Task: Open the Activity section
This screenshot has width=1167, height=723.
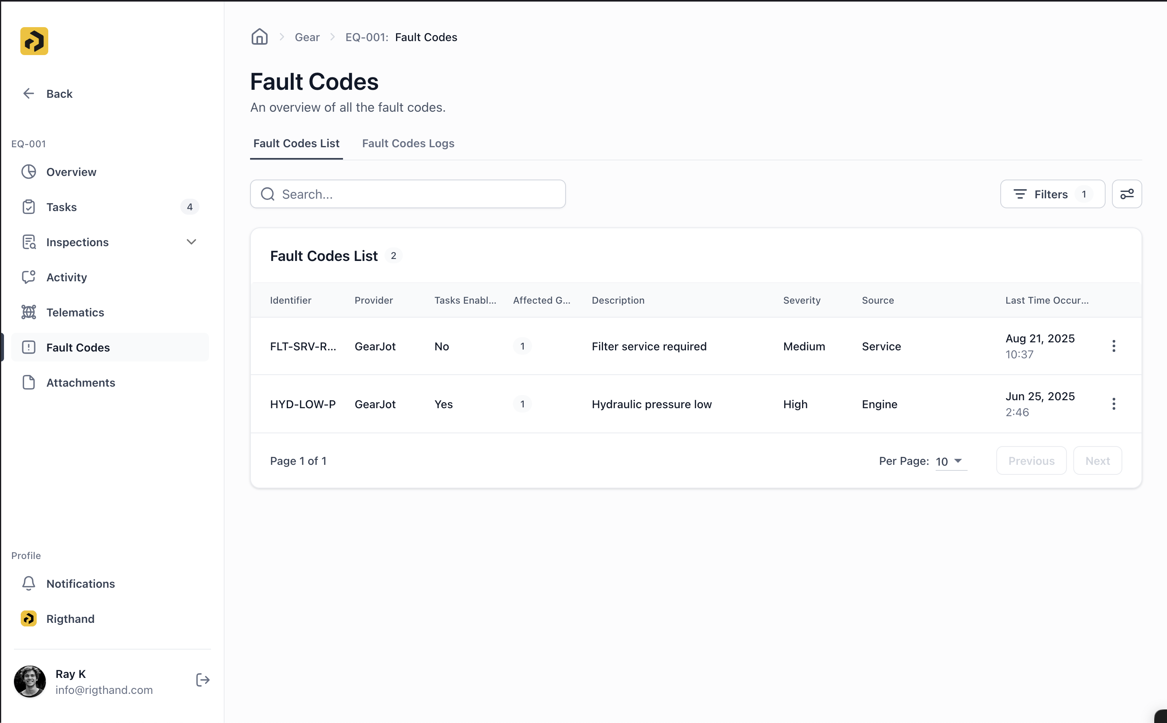Action: 67,277
